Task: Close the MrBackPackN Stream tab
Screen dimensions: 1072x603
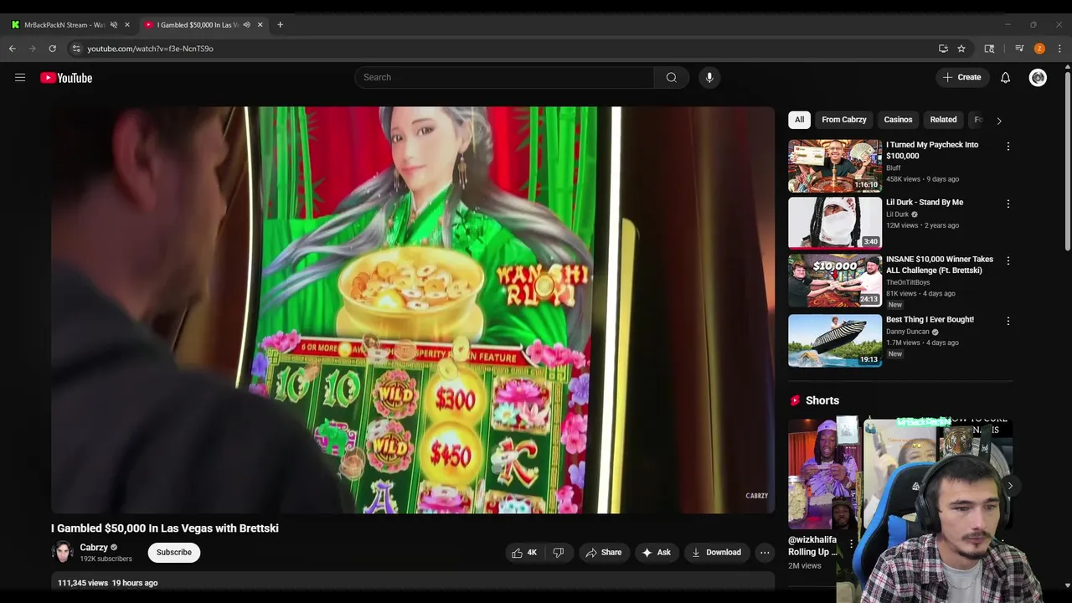Action: tap(127, 25)
